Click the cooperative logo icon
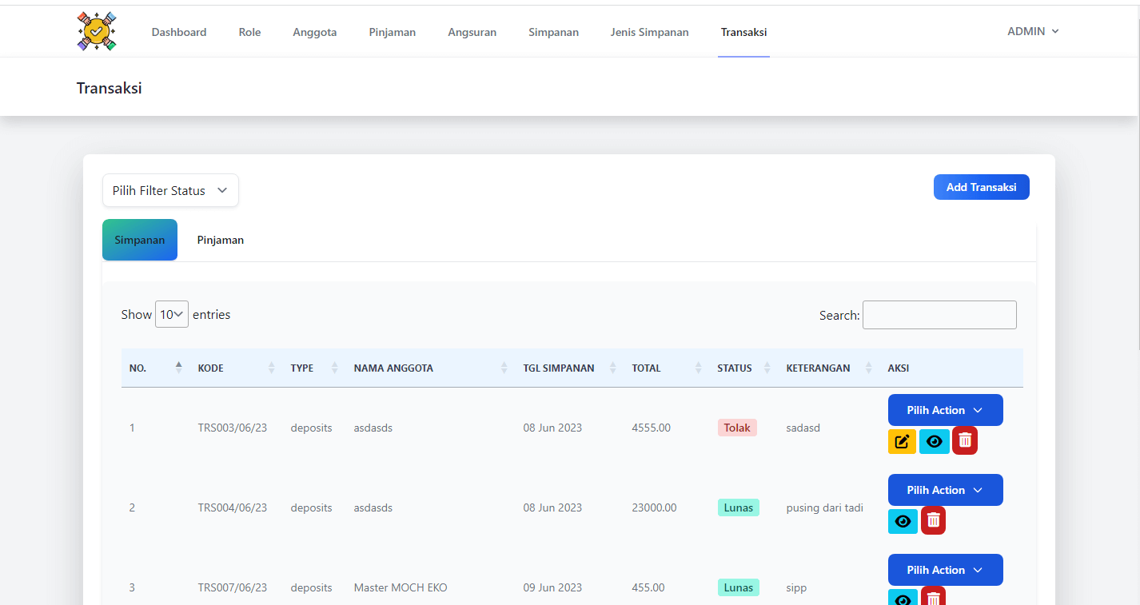This screenshot has width=1140, height=605. 97,31
